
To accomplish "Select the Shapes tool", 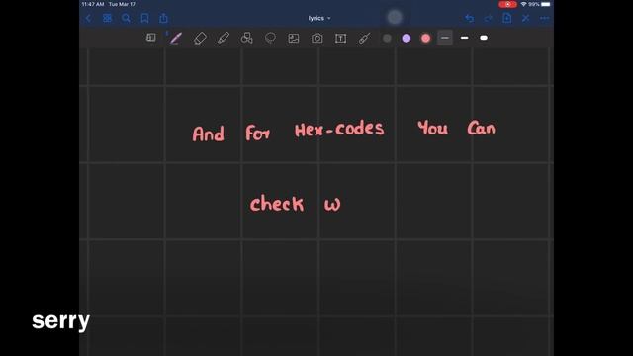I will [x=246, y=38].
